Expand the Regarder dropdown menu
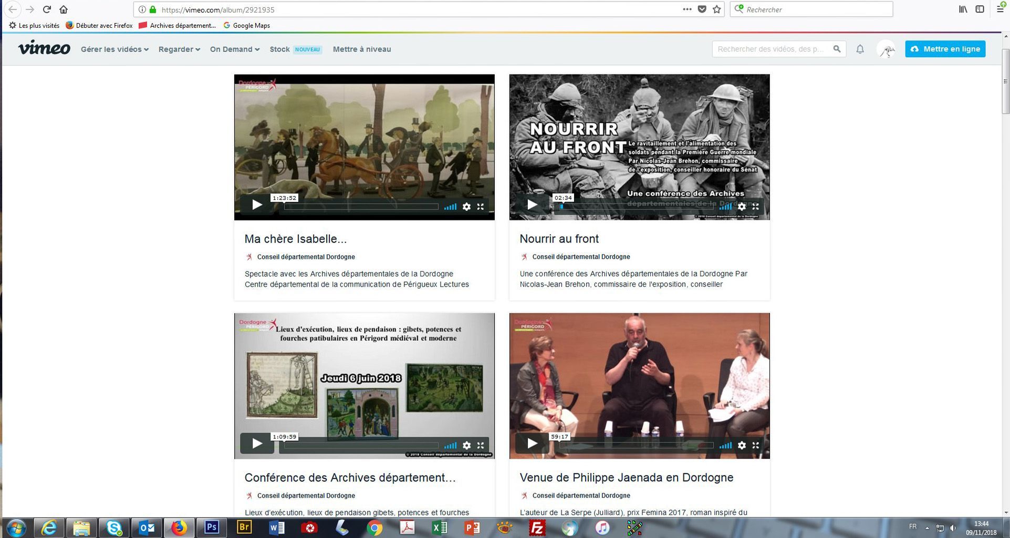The width and height of the screenshot is (1010, 538). 179,49
